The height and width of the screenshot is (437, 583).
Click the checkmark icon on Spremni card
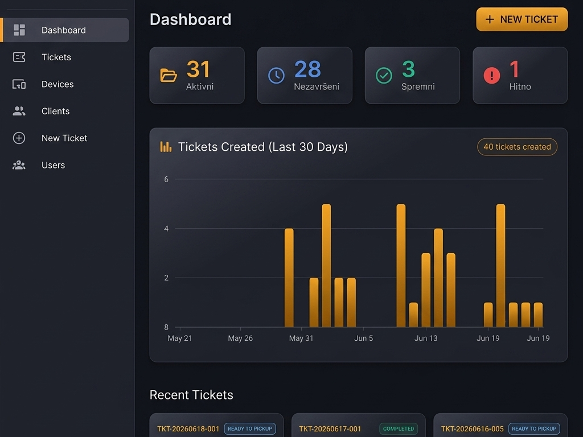click(x=384, y=76)
